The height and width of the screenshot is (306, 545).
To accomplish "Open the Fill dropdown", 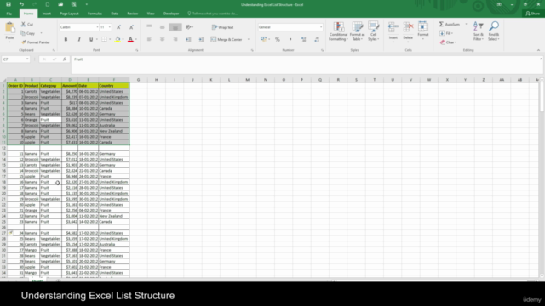I will [x=446, y=33].
